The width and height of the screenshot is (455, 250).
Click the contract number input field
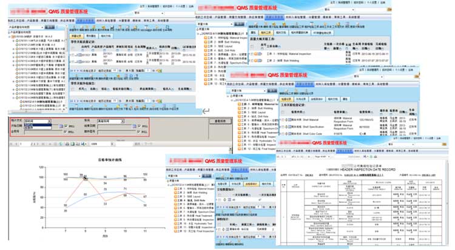(x=44, y=132)
